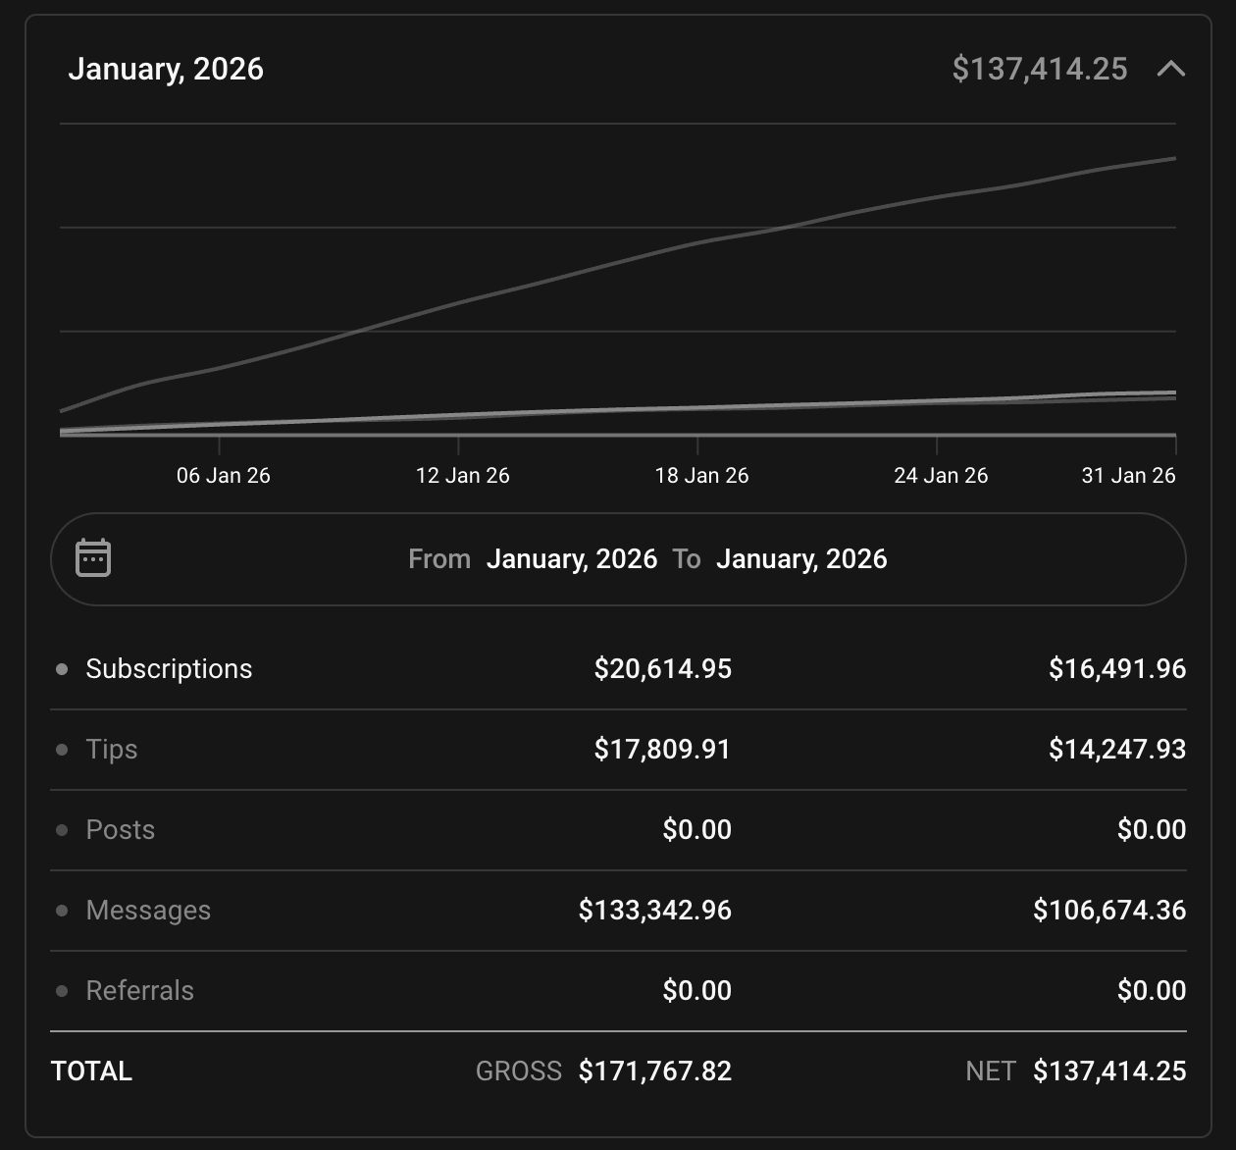Toggle Referrals series bullet in legend
Image resolution: width=1236 pixels, height=1150 pixels.
[x=62, y=991]
